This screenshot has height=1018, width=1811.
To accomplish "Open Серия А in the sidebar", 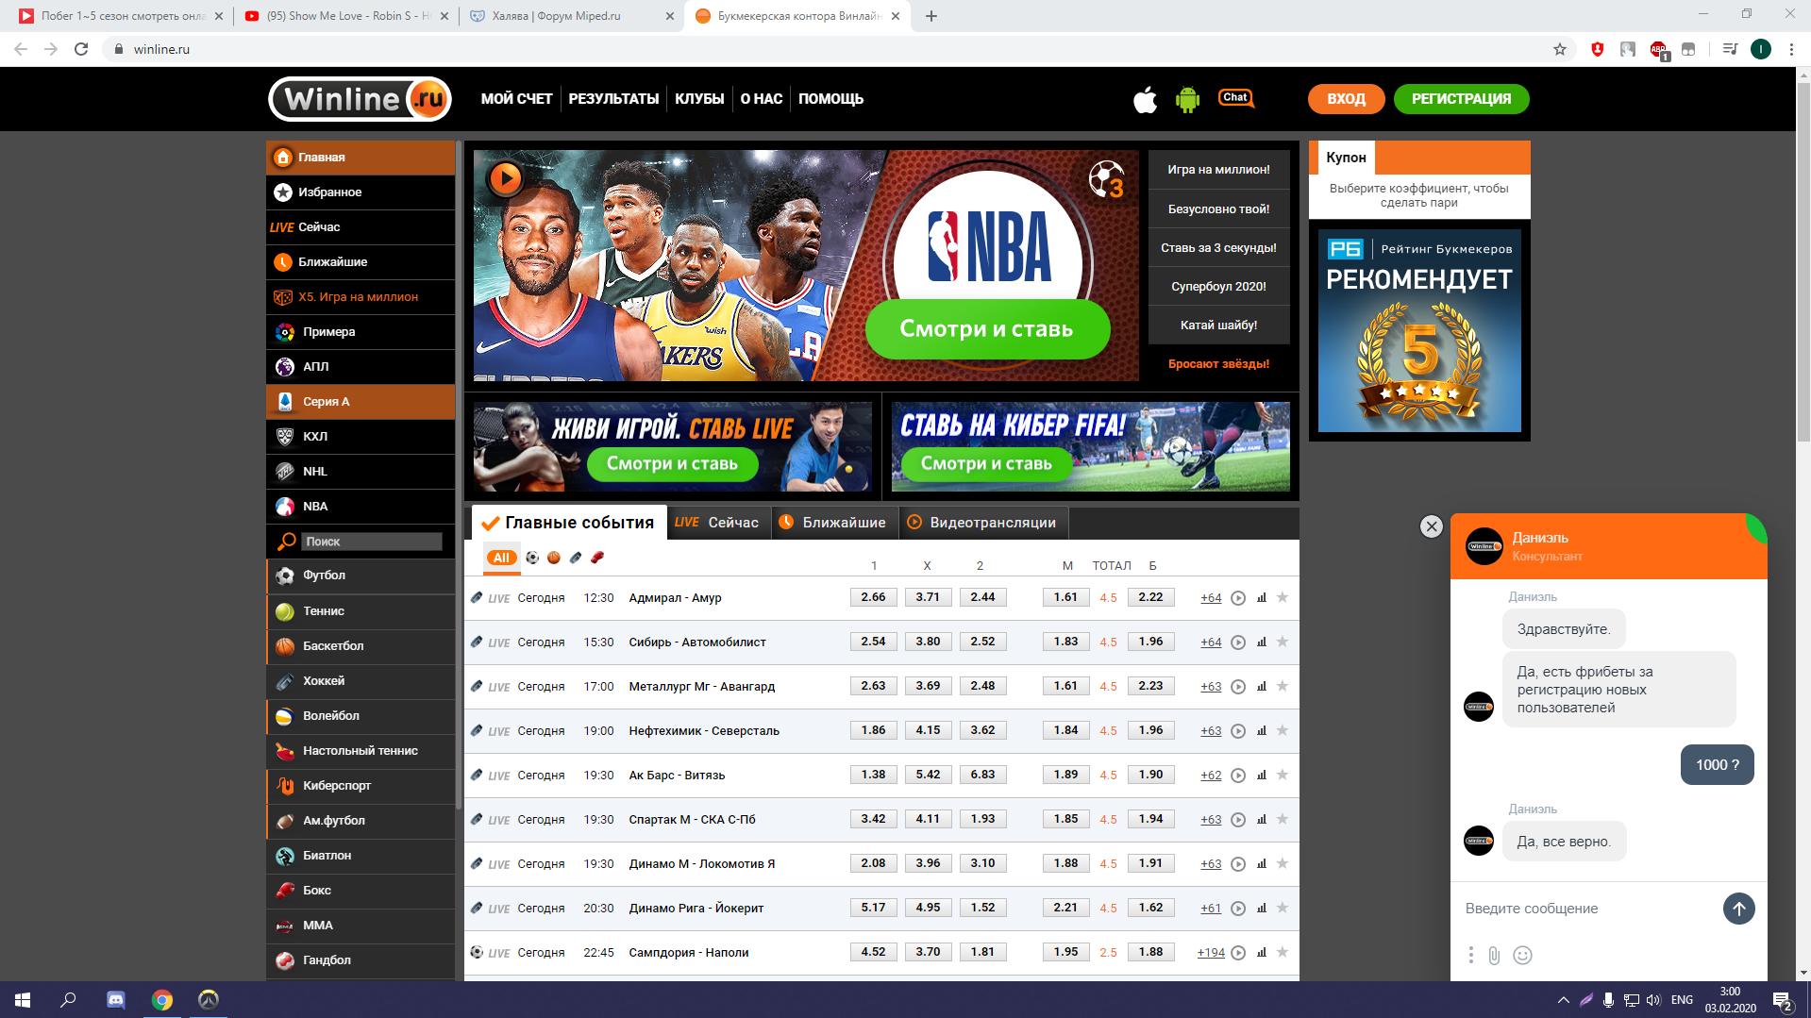I will coord(361,402).
